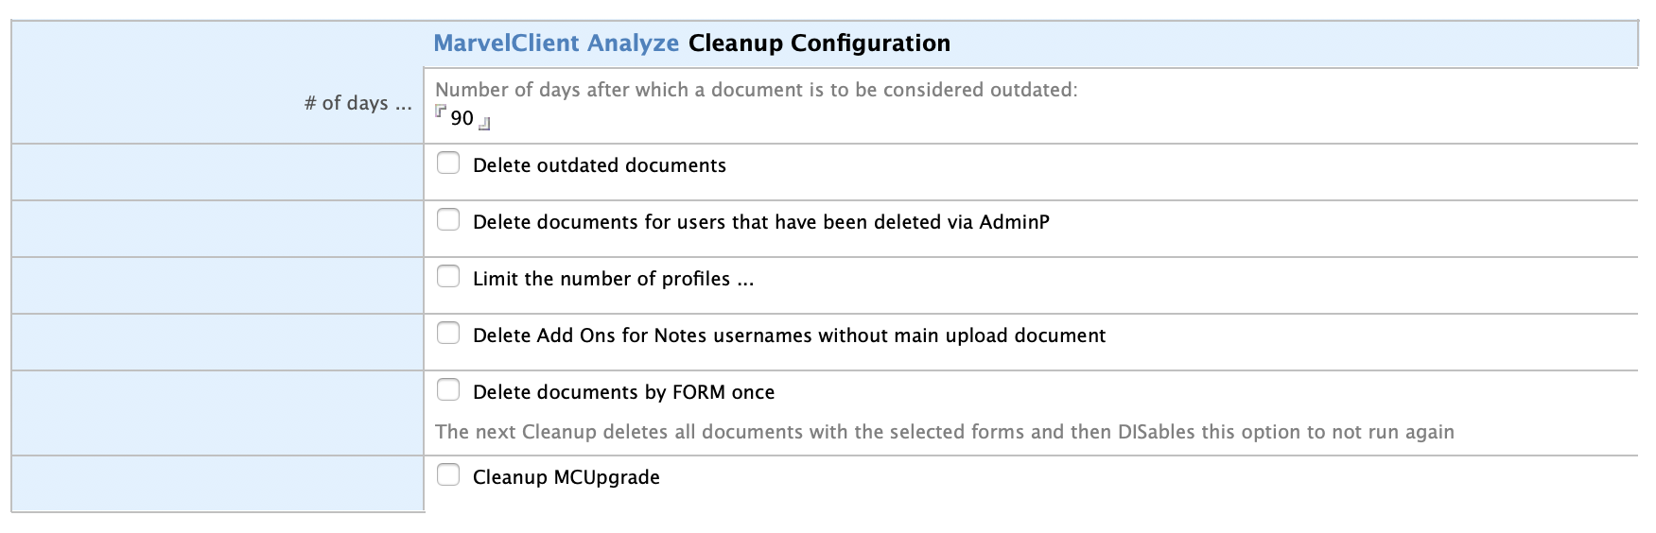This screenshot has width=1656, height=533.
Task: Click the 'Cleanup MCUpgrade' label text
Action: pyautogui.click(x=566, y=477)
